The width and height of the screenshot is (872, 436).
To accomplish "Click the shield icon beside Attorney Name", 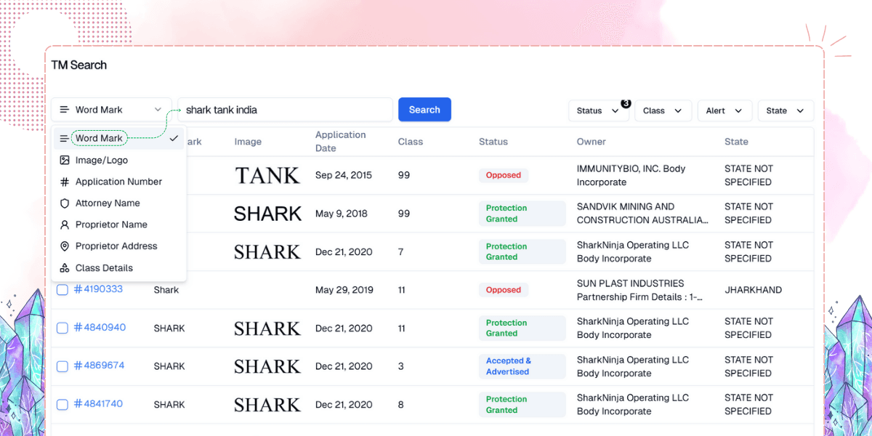I will coord(64,203).
